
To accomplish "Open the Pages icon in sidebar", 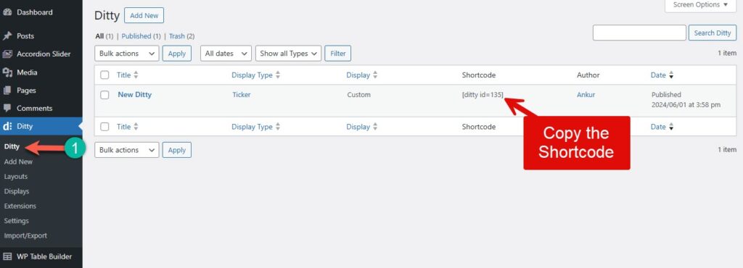I will tap(7, 91).
